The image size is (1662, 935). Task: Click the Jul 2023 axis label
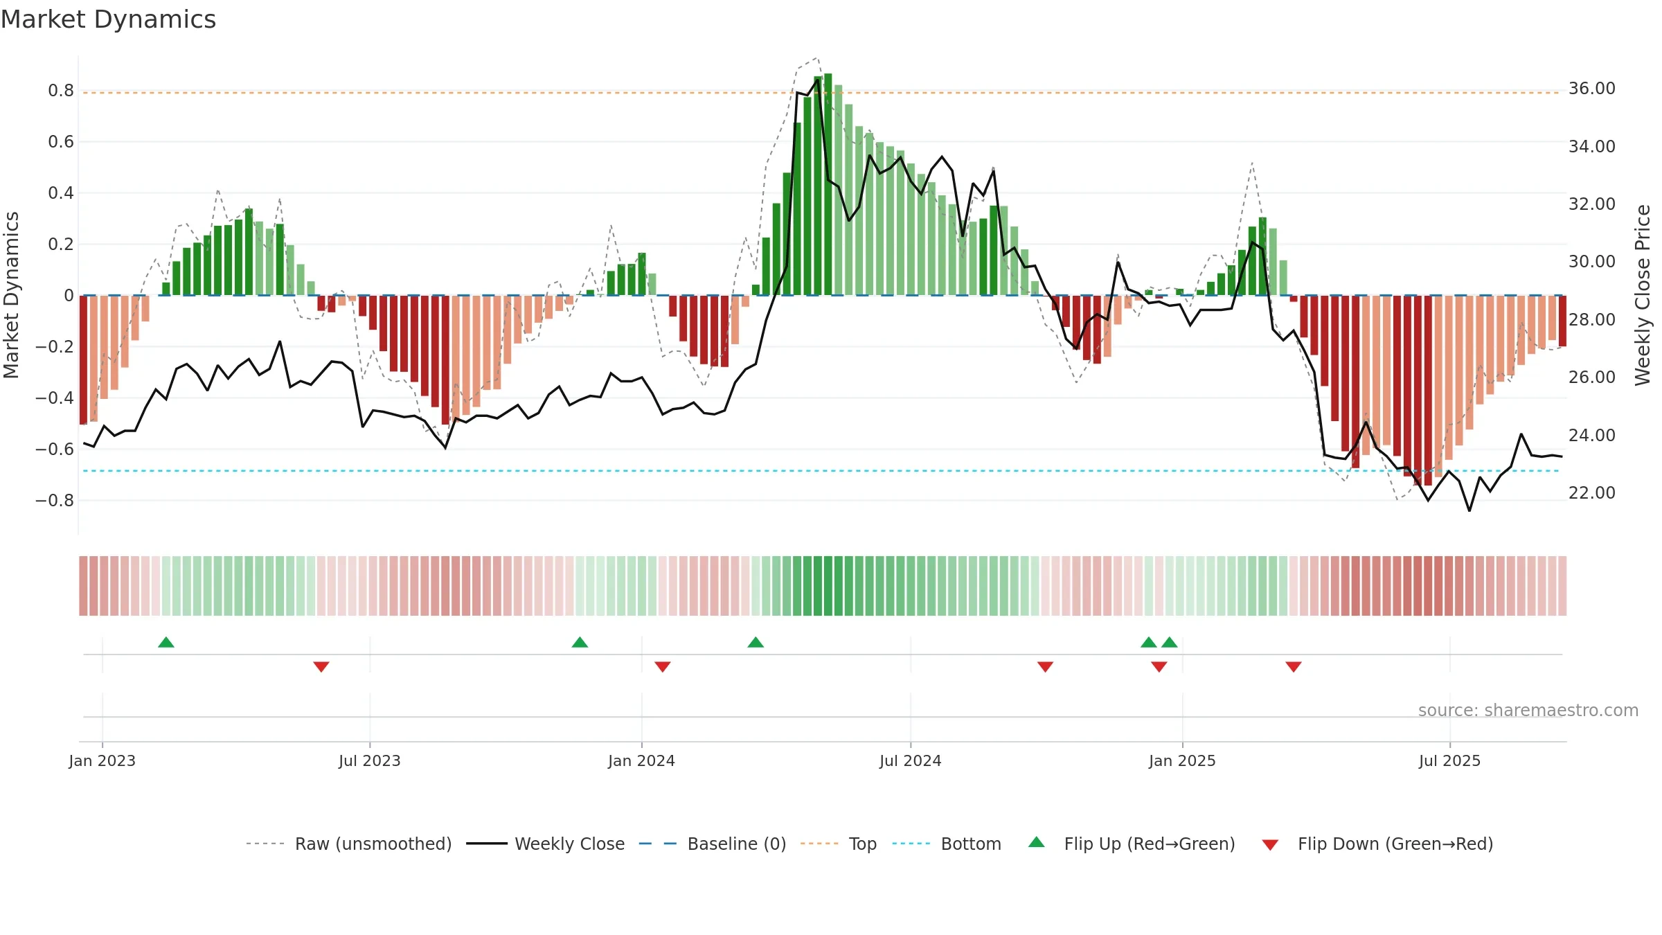point(370,760)
